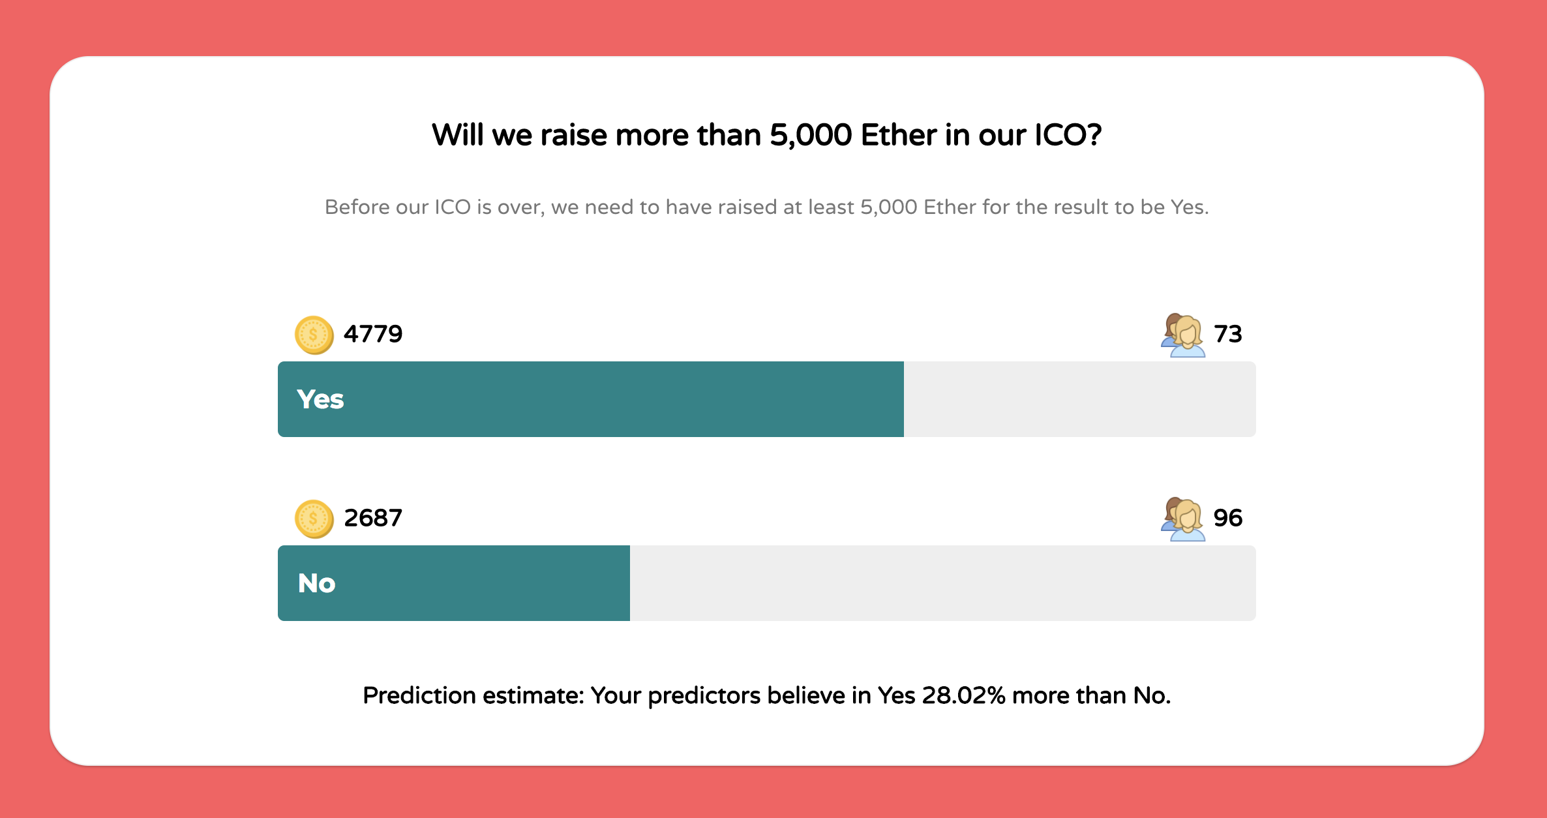Click the 5,000 Ether description subtitle
Viewport: 1547px width, 818px height.
click(766, 207)
